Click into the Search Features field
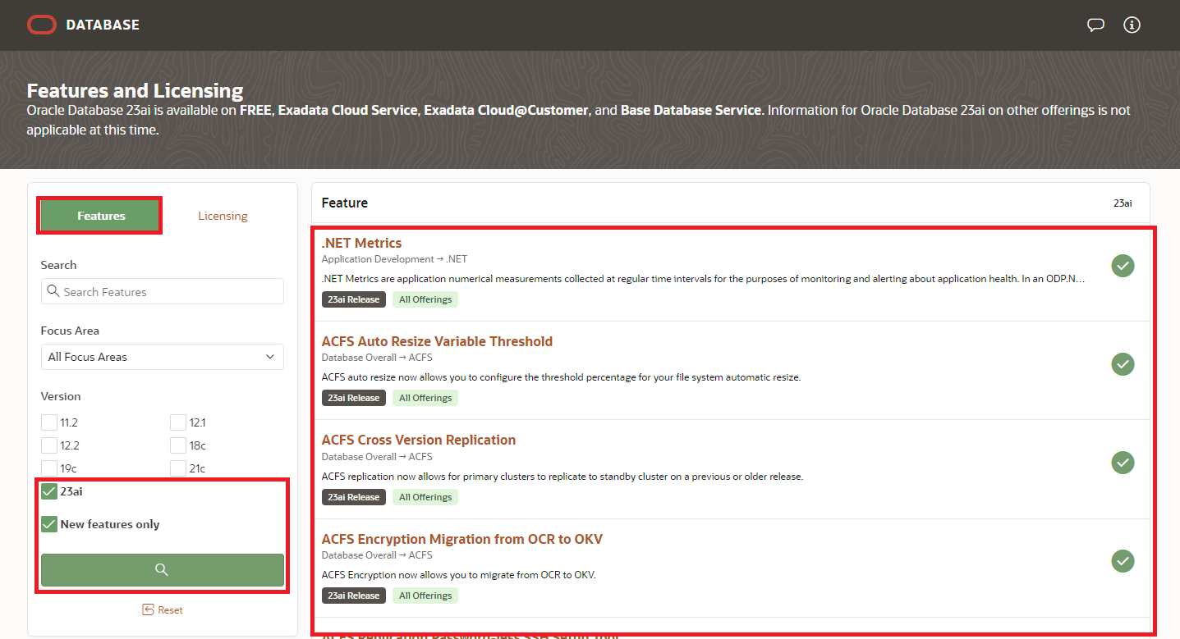1180x639 pixels. point(162,291)
